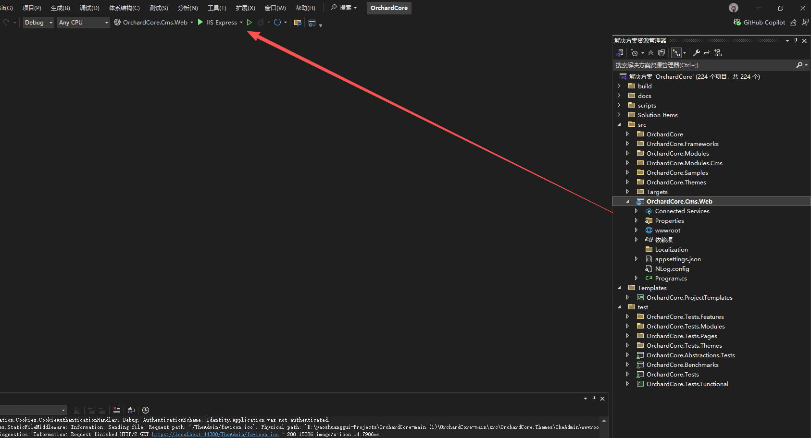This screenshot has width=811, height=438.
Task: Pin the Output panel with auto-hide icon
Action: pos(594,398)
